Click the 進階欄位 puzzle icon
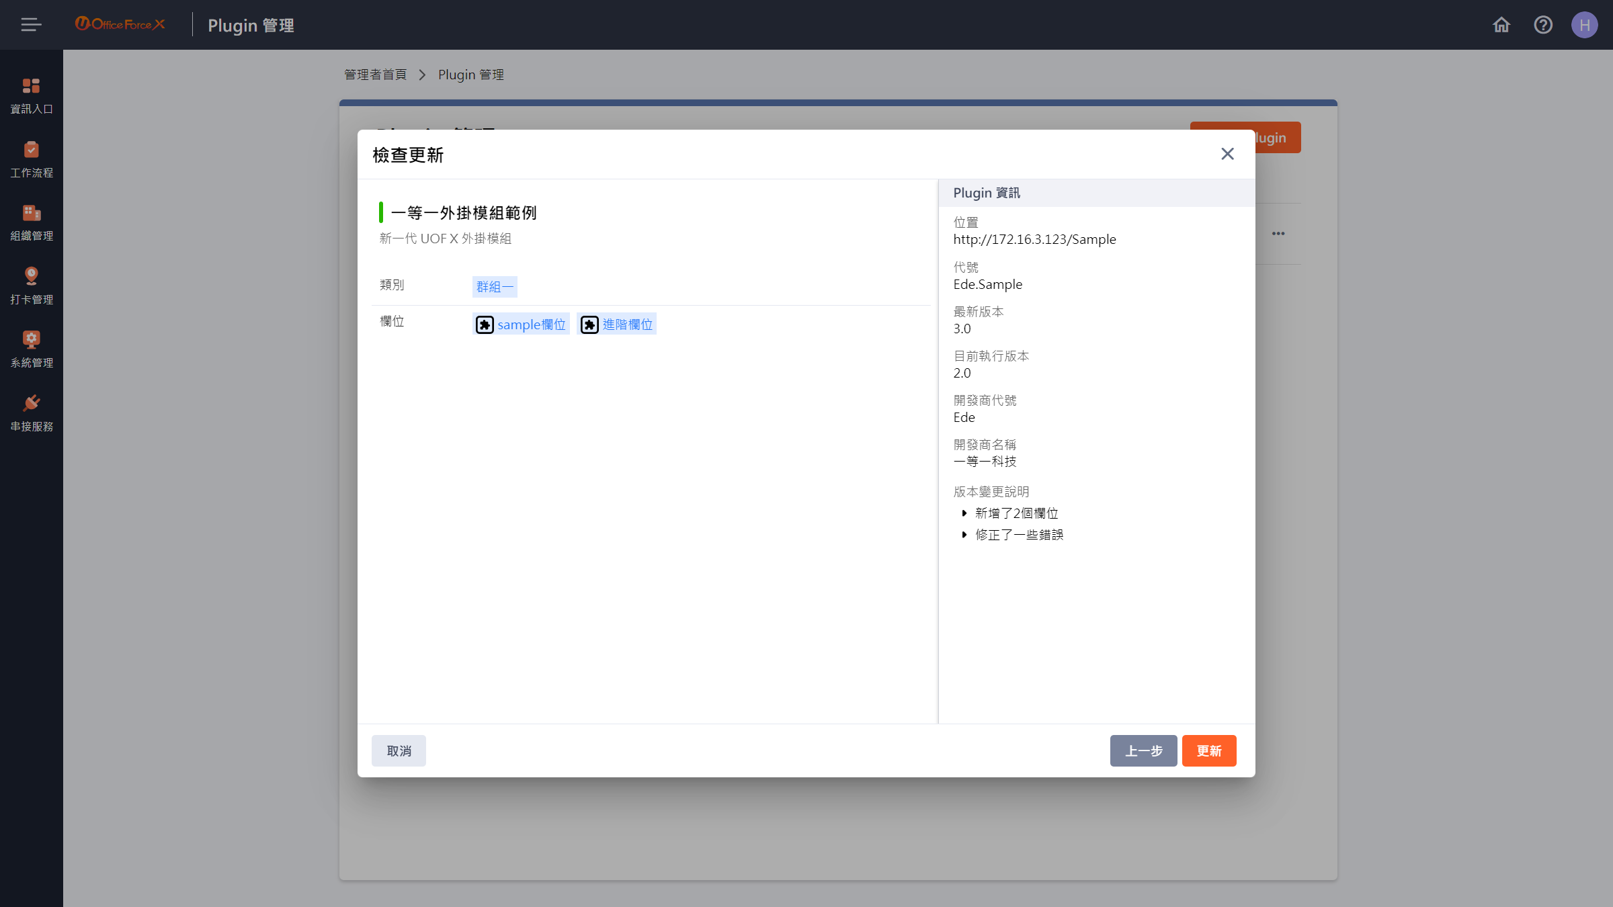Screen dimensions: 1613x907 [x=589, y=325]
